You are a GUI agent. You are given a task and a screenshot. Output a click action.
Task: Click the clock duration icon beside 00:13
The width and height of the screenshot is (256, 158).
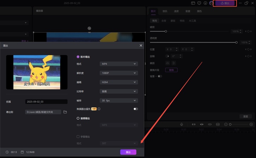(7, 152)
